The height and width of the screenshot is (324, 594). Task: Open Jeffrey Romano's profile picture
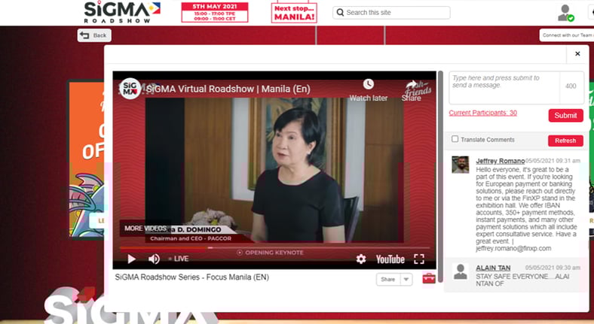coord(461,165)
